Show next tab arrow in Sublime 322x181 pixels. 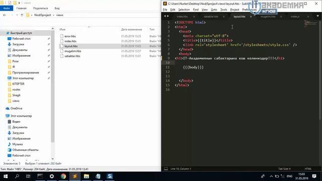pyautogui.click(x=168, y=16)
